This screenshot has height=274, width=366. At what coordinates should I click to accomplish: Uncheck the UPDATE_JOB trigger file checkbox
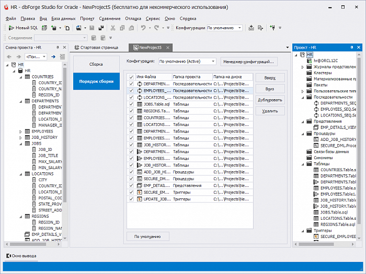(132, 199)
